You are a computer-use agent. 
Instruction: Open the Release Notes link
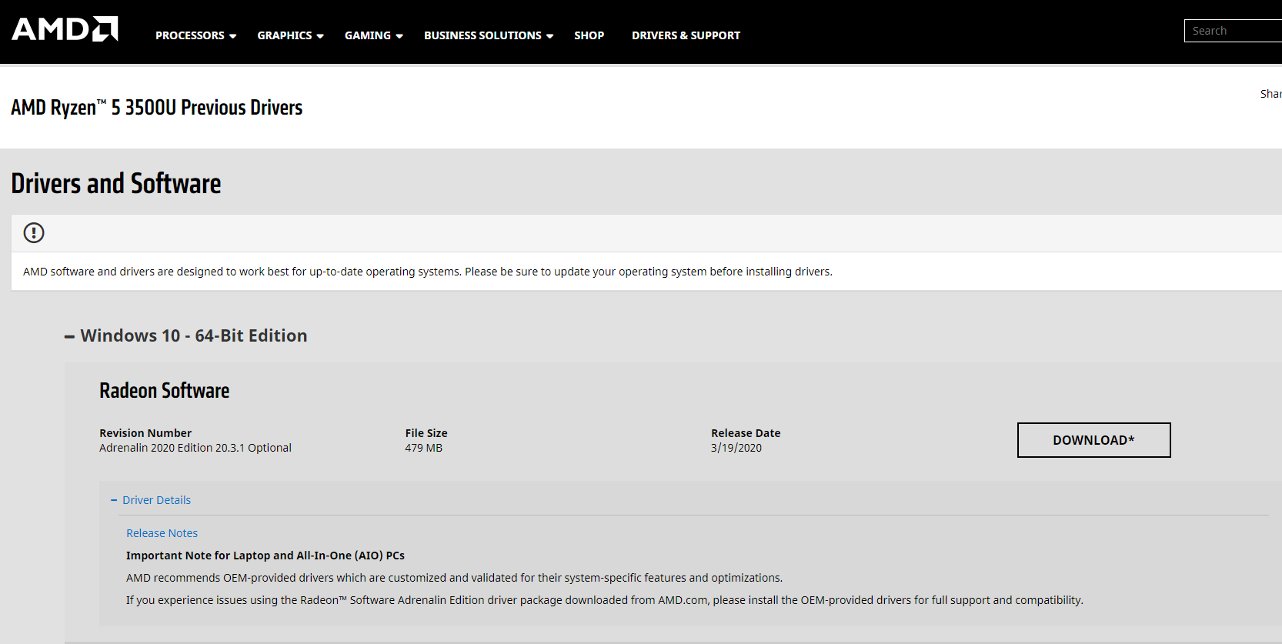(x=162, y=533)
